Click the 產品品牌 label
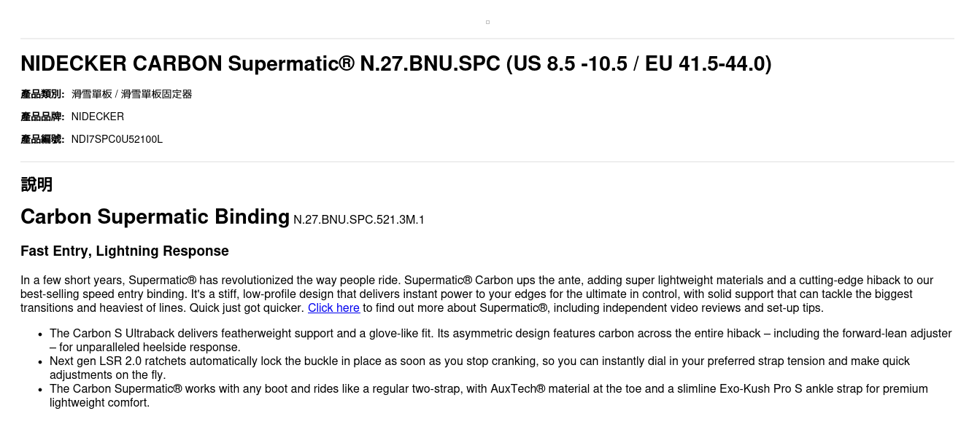This screenshot has height=443, width=969. [42, 117]
